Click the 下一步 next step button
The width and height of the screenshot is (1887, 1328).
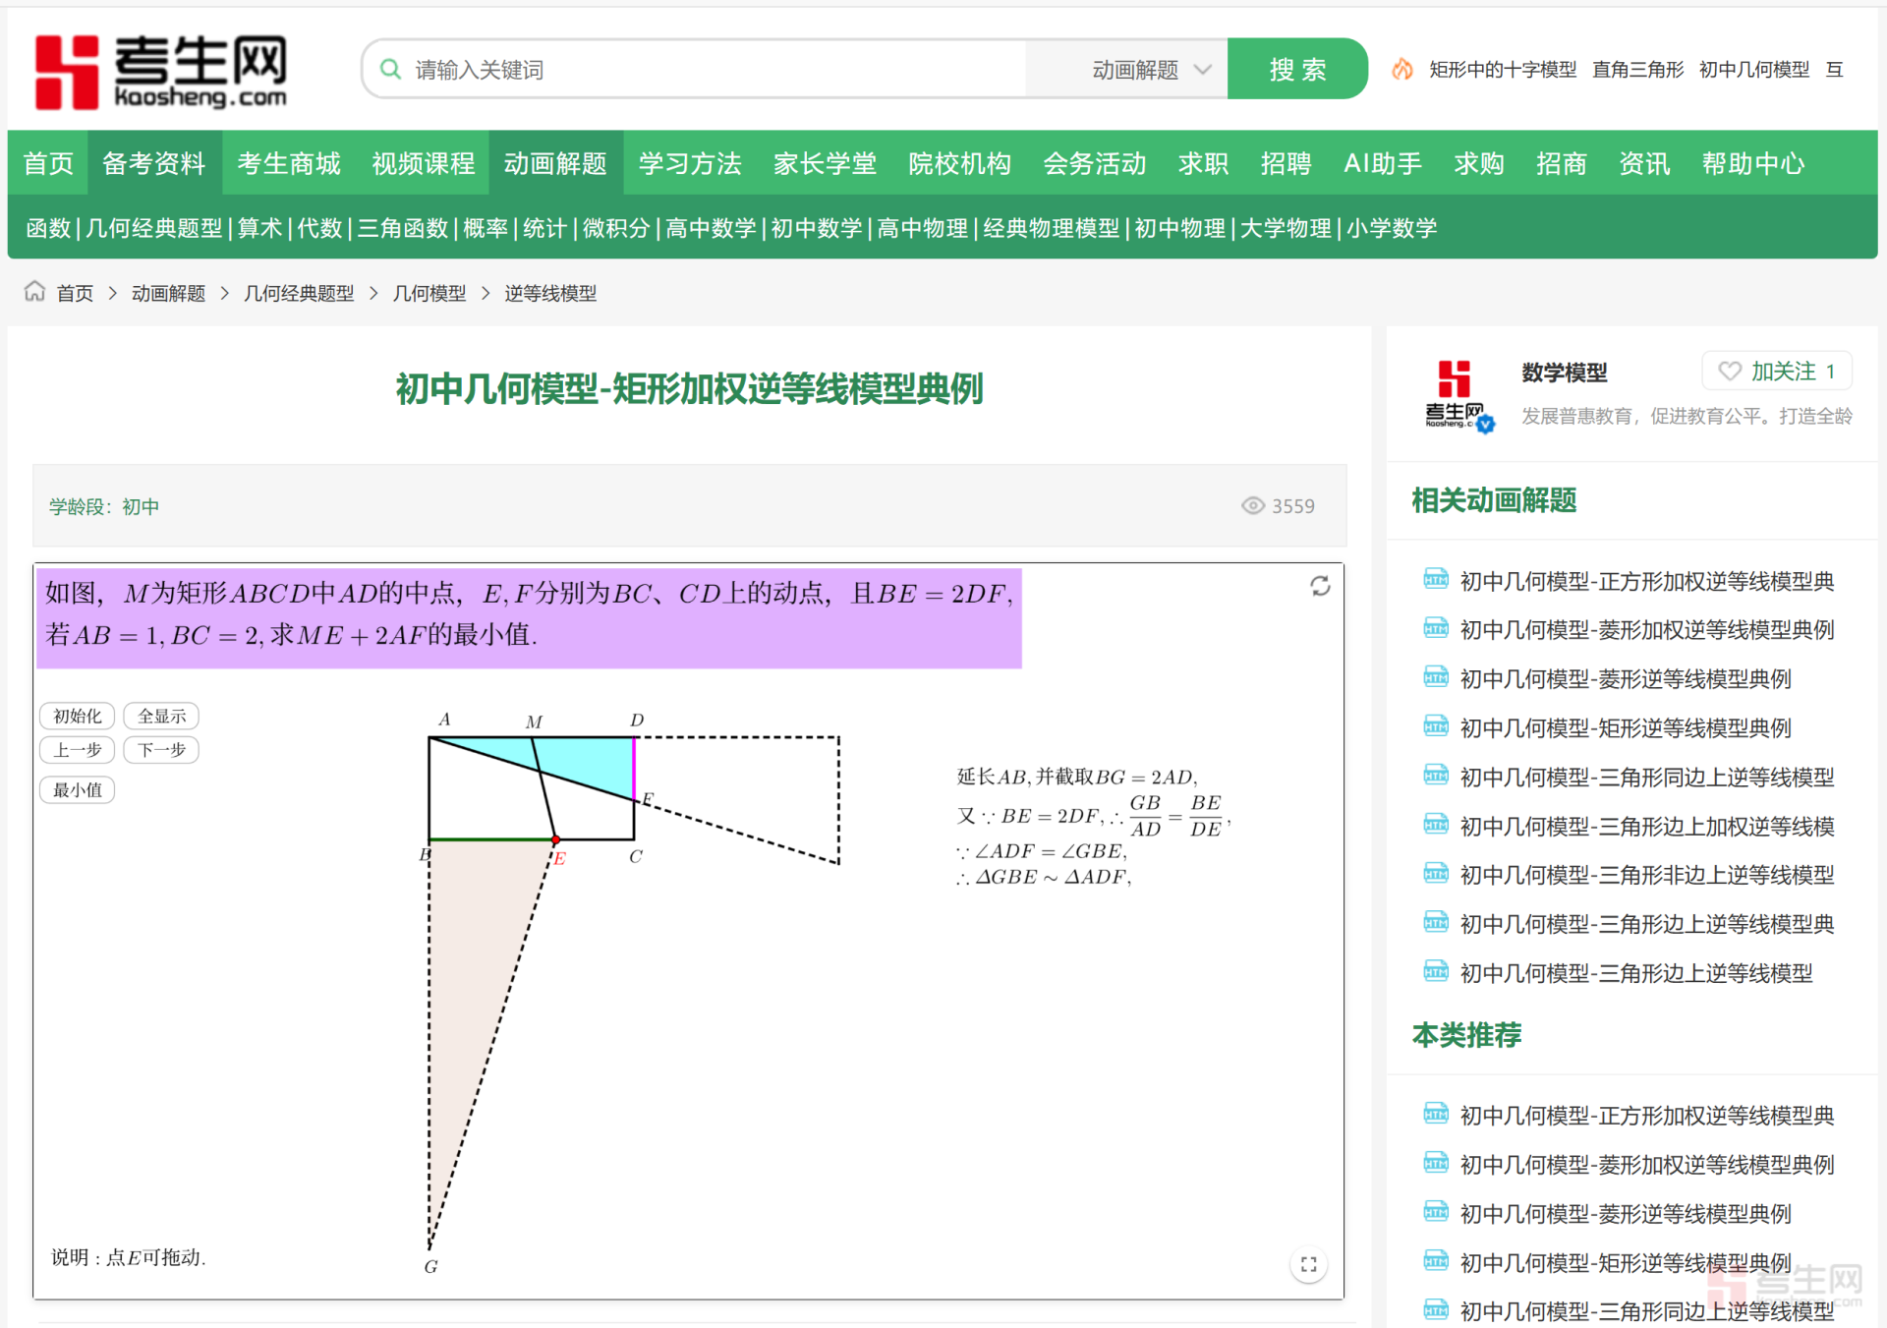[161, 750]
